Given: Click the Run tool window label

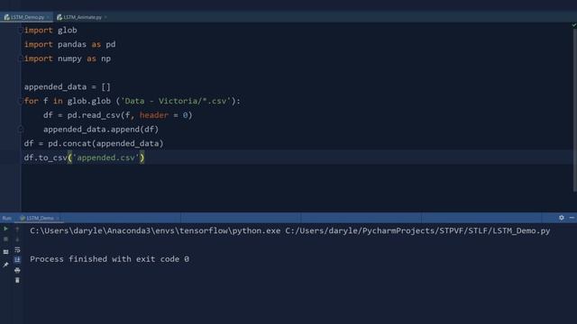Looking at the screenshot, I should [x=6, y=218].
